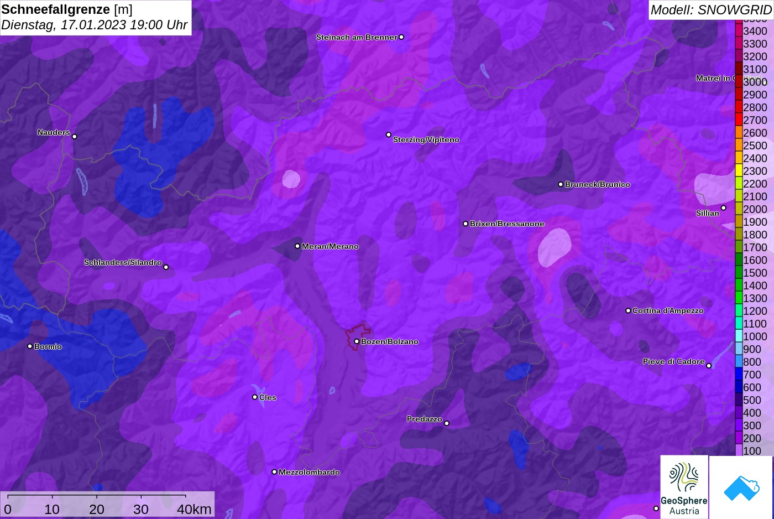Select the Cles marker dot
This screenshot has width=774, height=519.
(x=255, y=397)
